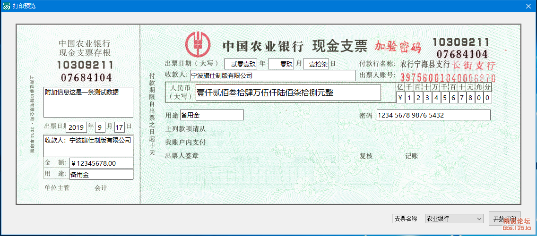The image size is (537, 236).
Task: Click the stub month field 9
Action: [100, 127]
